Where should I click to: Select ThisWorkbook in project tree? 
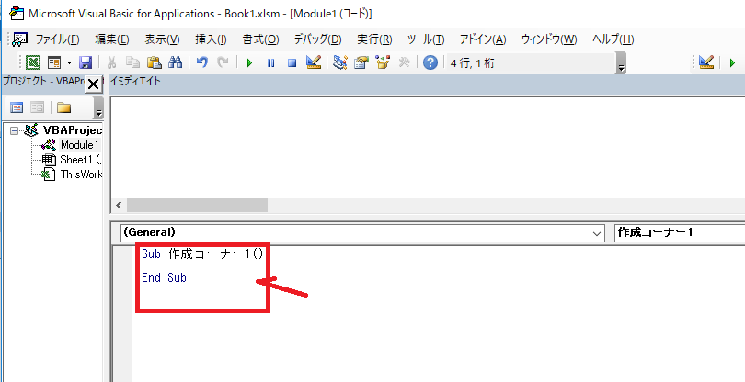pos(81,174)
